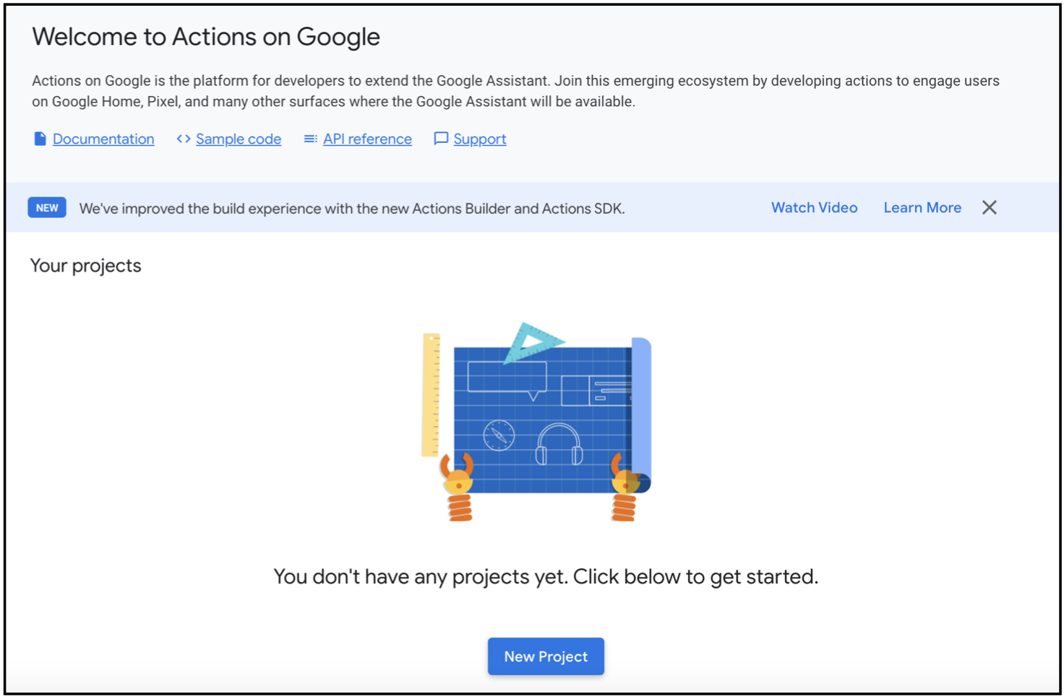
Task: Click the blueprint illustration image
Action: tap(536, 422)
